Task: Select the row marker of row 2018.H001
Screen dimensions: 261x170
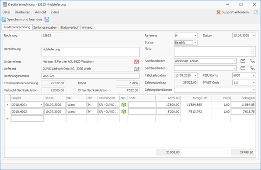Action: [x=7, y=105]
